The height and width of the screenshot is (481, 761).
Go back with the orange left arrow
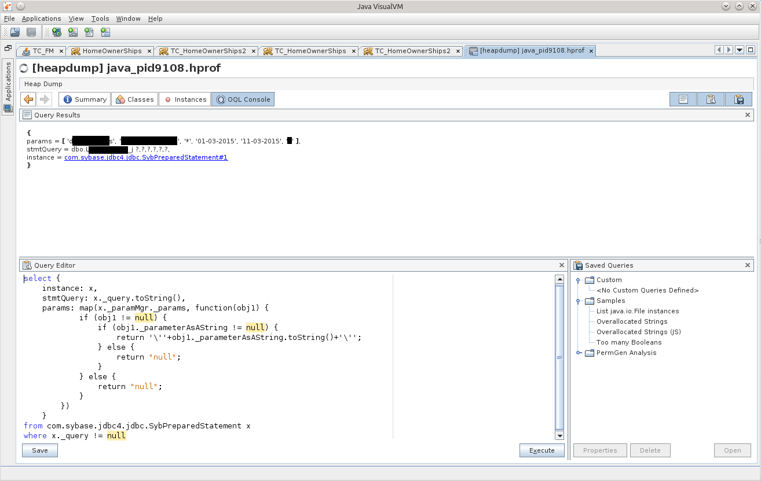pyautogui.click(x=28, y=99)
